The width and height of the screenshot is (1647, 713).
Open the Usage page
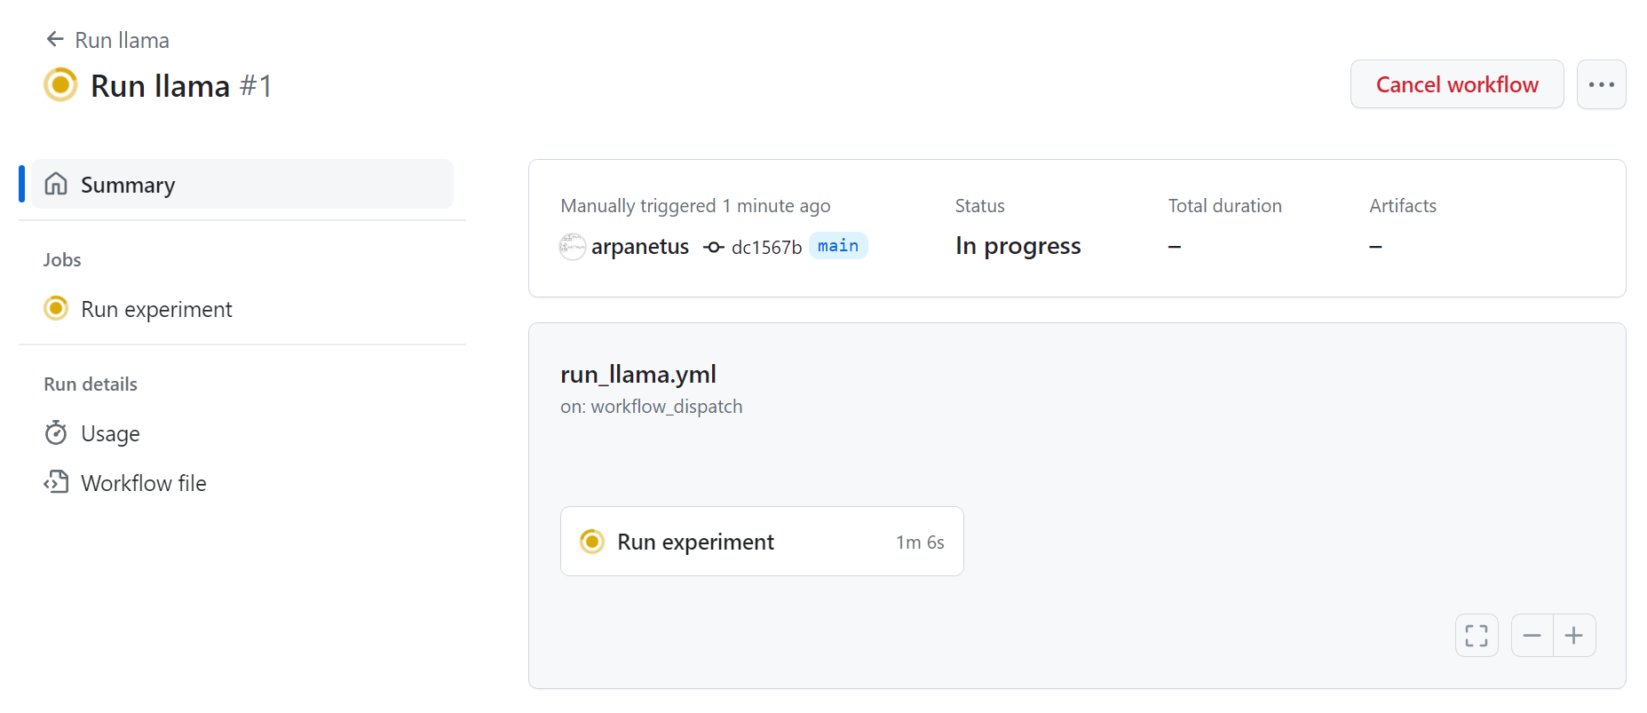(x=110, y=433)
